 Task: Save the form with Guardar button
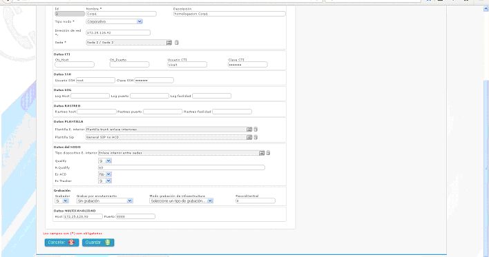pos(98,243)
